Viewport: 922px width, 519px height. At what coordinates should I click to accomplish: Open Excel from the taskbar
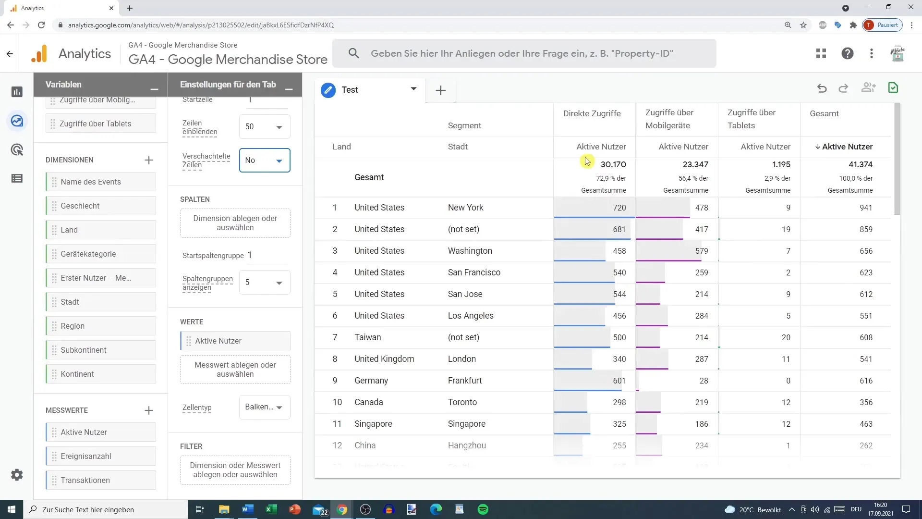point(271,509)
